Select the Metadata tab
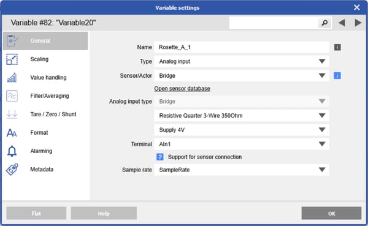 (45, 169)
